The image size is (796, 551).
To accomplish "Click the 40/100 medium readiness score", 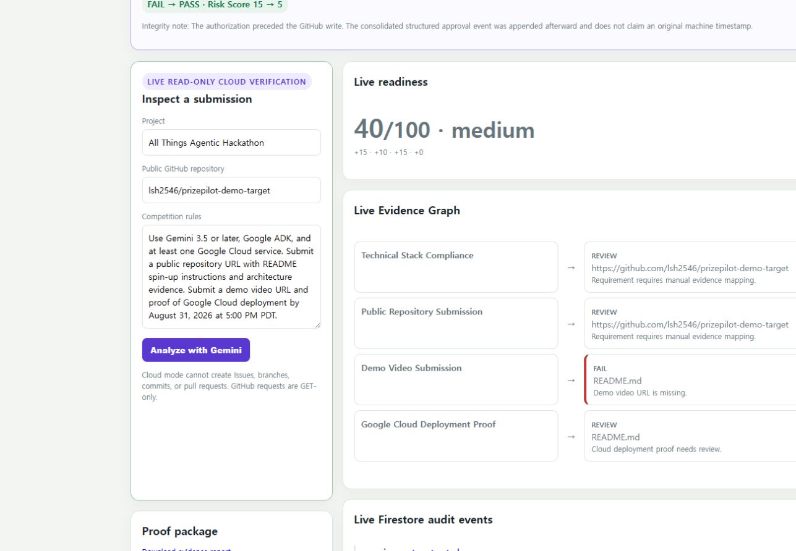I will tap(444, 130).
